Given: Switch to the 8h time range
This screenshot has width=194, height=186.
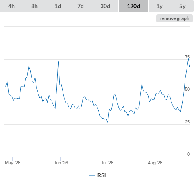Looking at the screenshot, I should [x=34, y=6].
